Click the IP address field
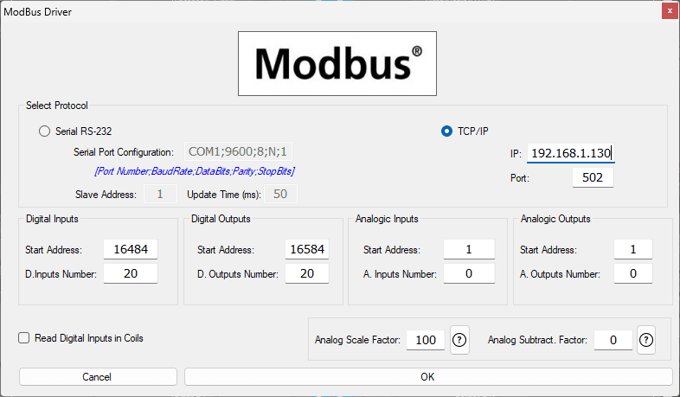 pos(570,153)
